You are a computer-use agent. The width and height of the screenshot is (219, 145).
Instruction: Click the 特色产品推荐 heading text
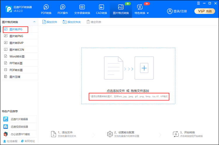(10, 111)
